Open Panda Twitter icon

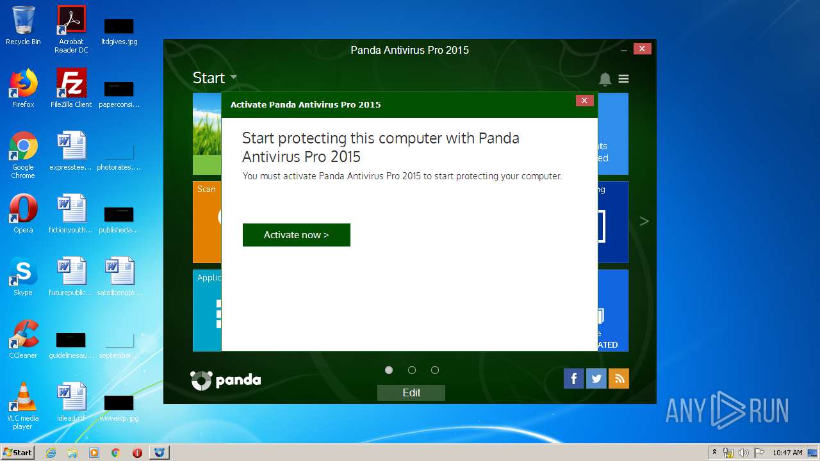tap(596, 378)
